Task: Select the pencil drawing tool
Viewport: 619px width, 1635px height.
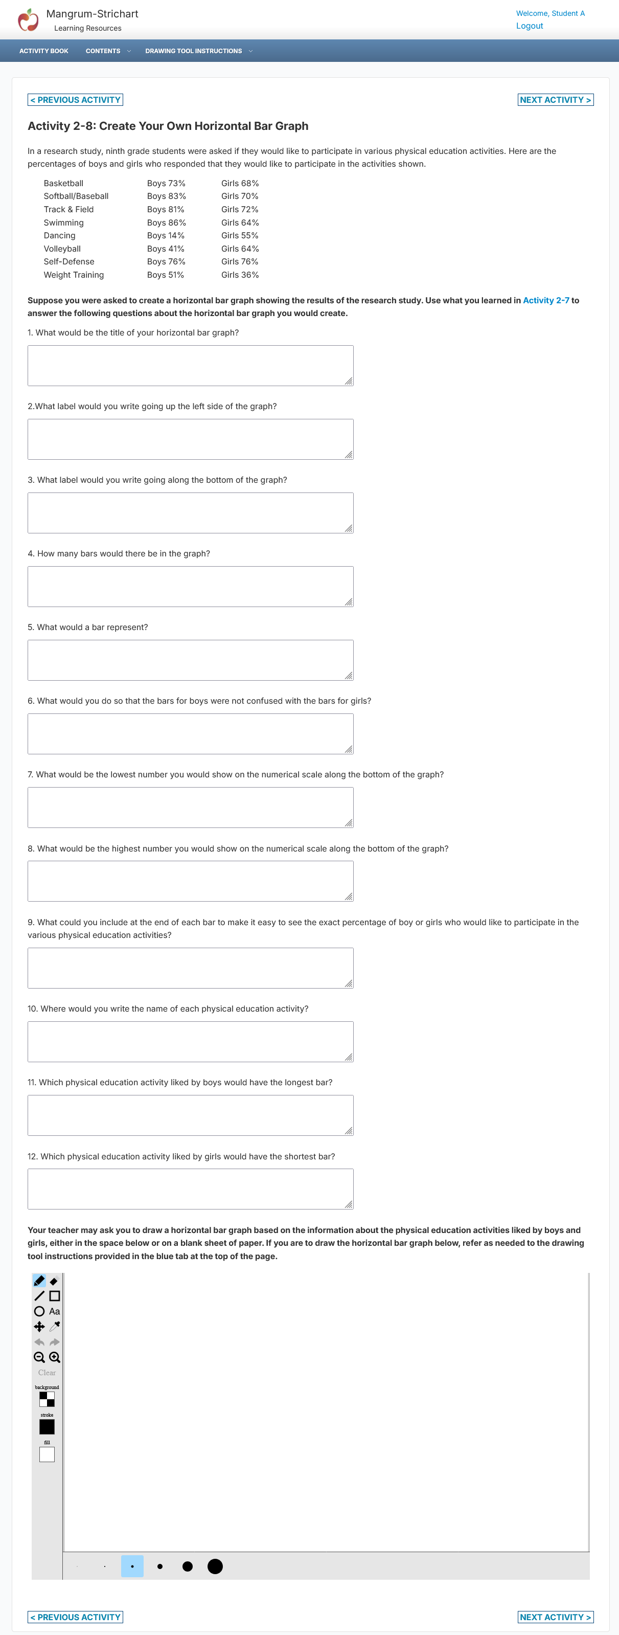Action: point(39,1280)
